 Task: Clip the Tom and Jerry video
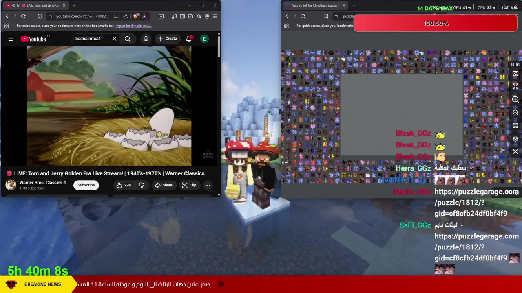point(189,185)
